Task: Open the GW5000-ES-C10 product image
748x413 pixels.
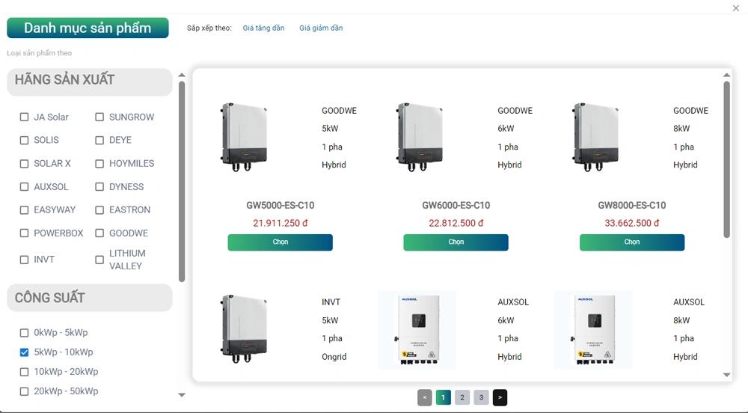Action: coord(244,138)
